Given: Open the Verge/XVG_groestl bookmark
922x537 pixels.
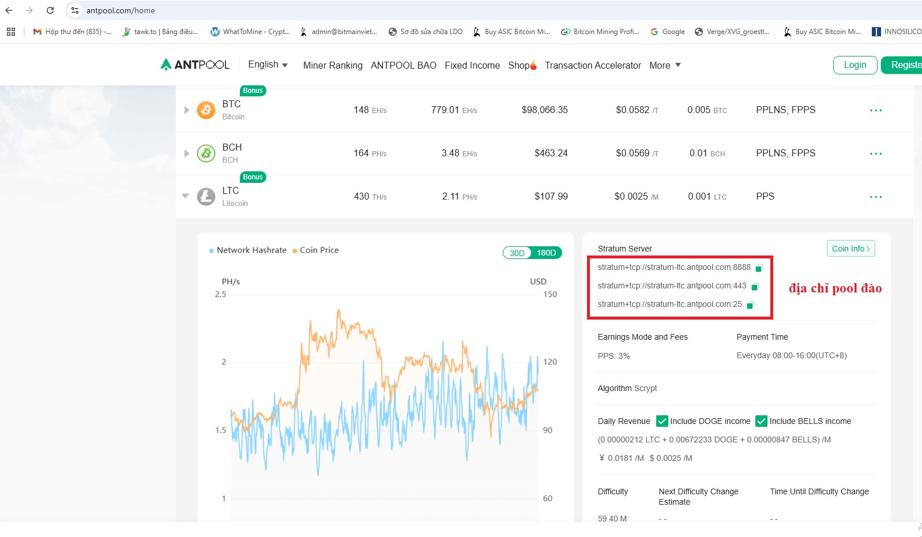Looking at the screenshot, I should point(732,32).
